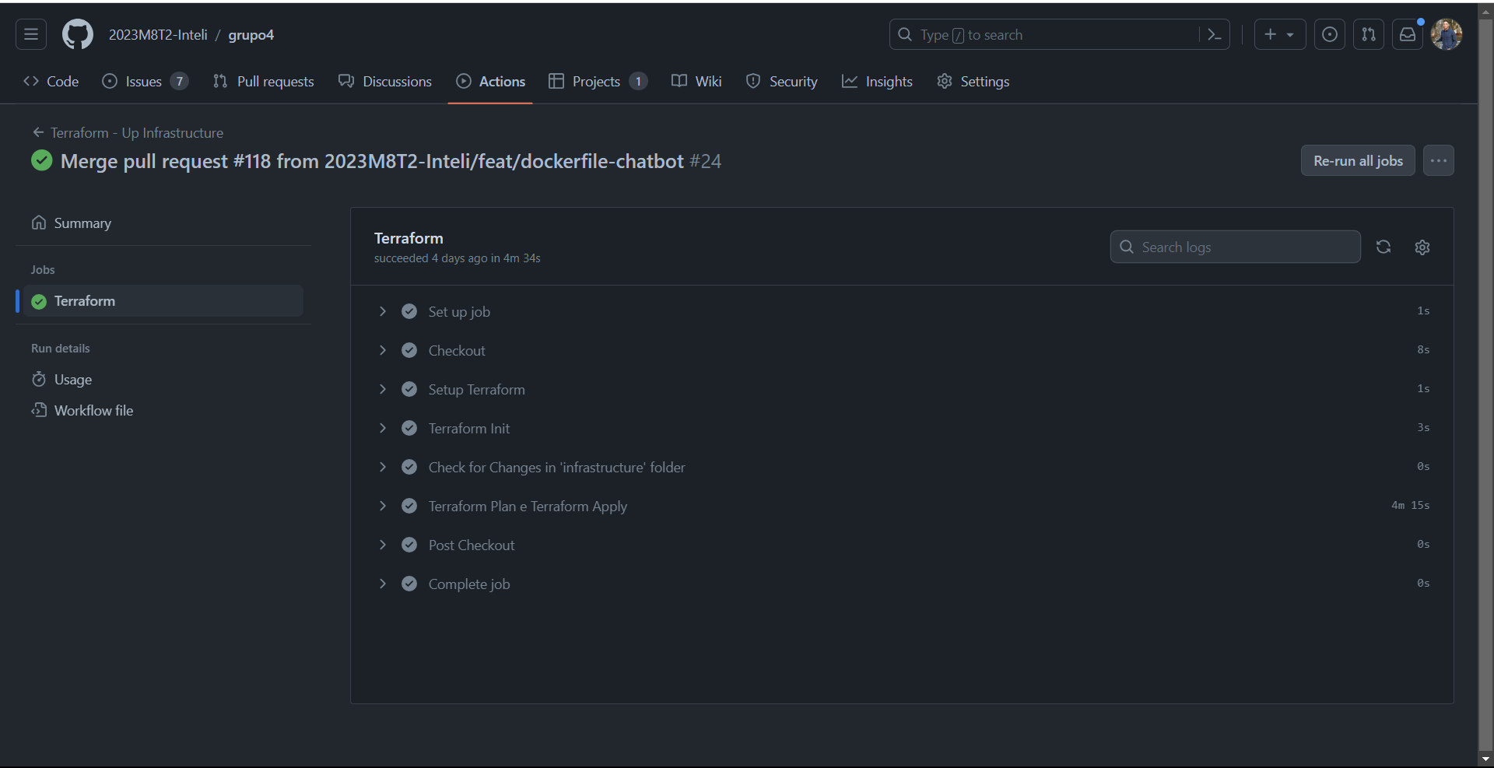Click the Terraform Plan step duration 4m 15s

[1410, 505]
